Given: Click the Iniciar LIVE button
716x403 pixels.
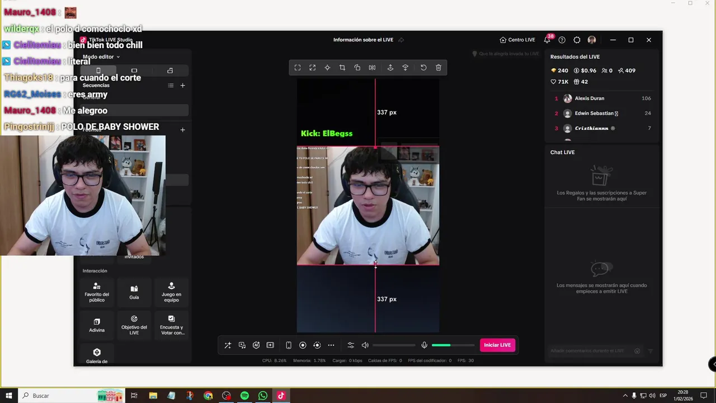Looking at the screenshot, I should coord(497,345).
